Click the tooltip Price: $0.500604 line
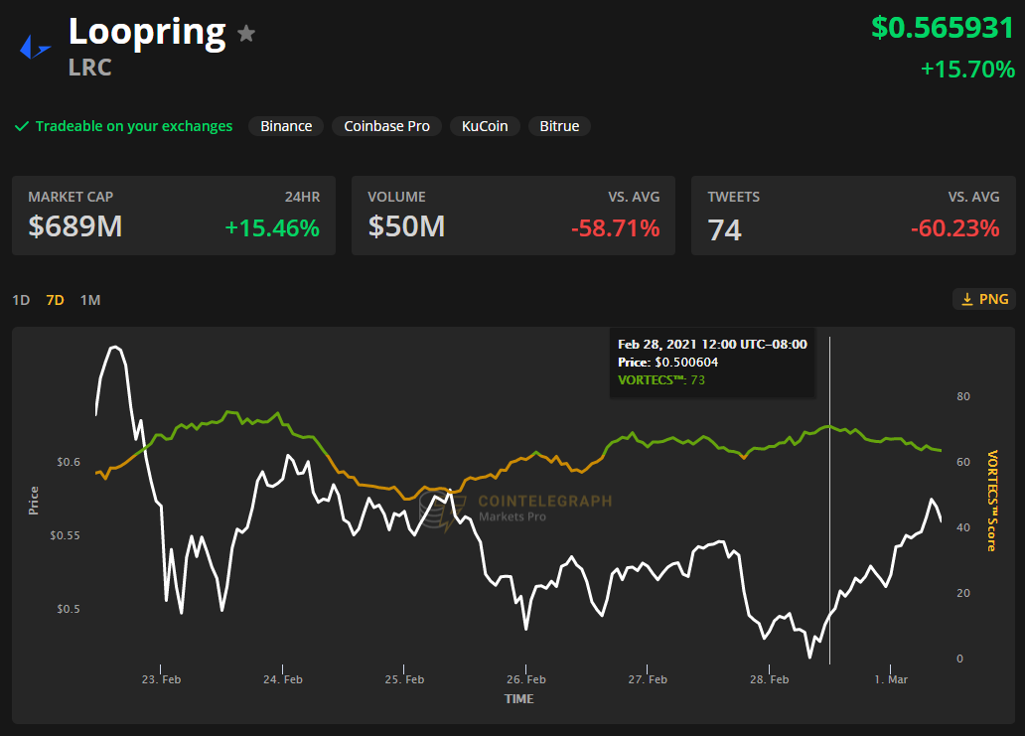Viewport: 1025px width, 736px height. click(668, 363)
